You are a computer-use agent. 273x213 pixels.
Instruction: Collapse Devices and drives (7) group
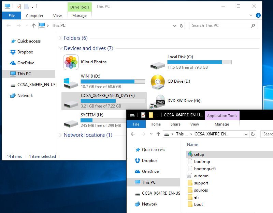pos(60,48)
